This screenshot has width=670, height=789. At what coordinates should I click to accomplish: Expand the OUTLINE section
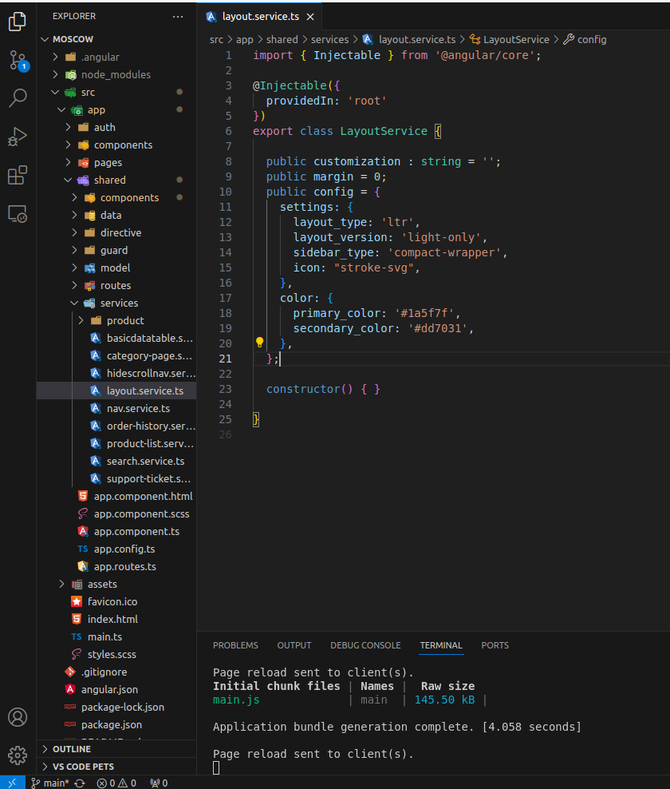pyautogui.click(x=71, y=749)
